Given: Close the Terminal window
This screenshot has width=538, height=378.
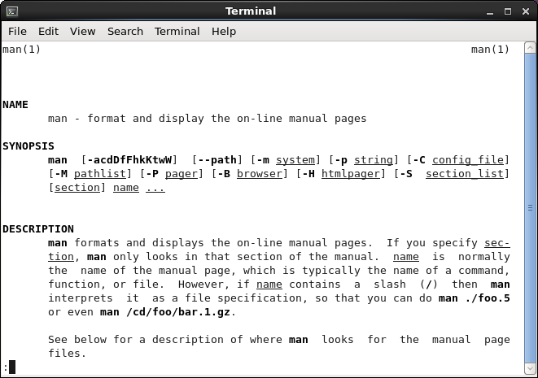Looking at the screenshot, I should (x=526, y=11).
